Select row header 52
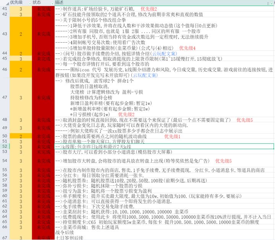Image resolution: width=275 pixels, height=240 pixels. point(5,146)
